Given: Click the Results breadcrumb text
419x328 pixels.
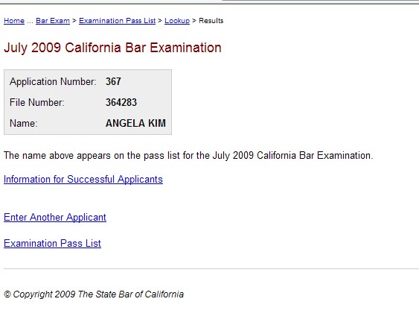Looking at the screenshot, I should point(211,21).
